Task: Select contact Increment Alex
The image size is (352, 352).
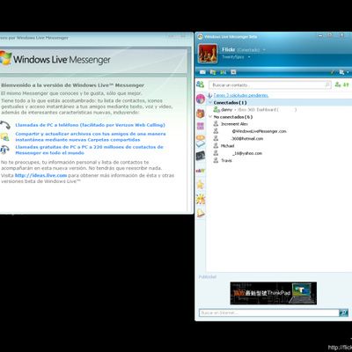Action: coord(234,124)
